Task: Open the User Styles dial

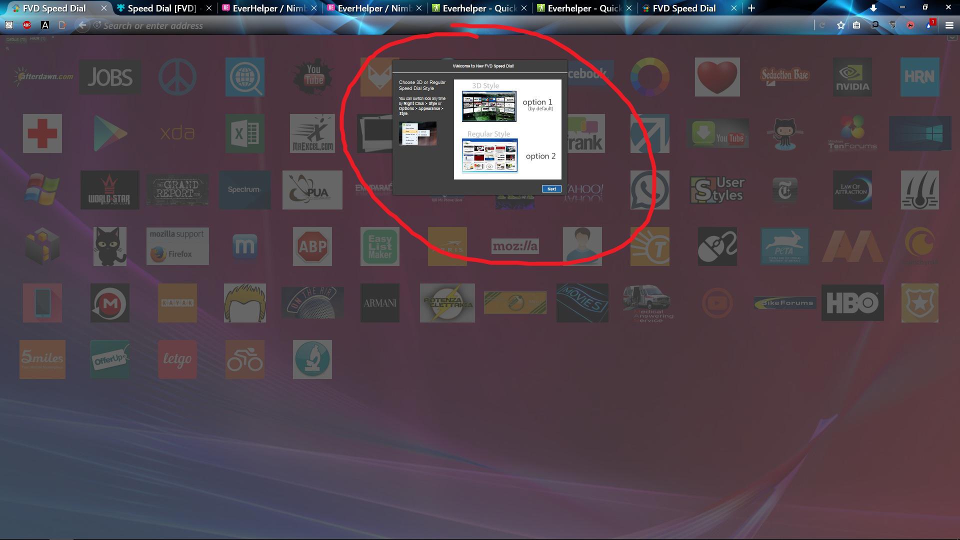Action: coord(717,190)
